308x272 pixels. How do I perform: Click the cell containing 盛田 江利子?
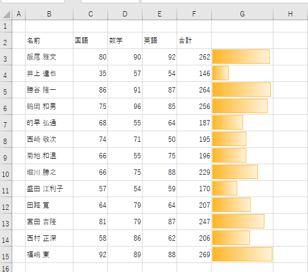point(49,189)
